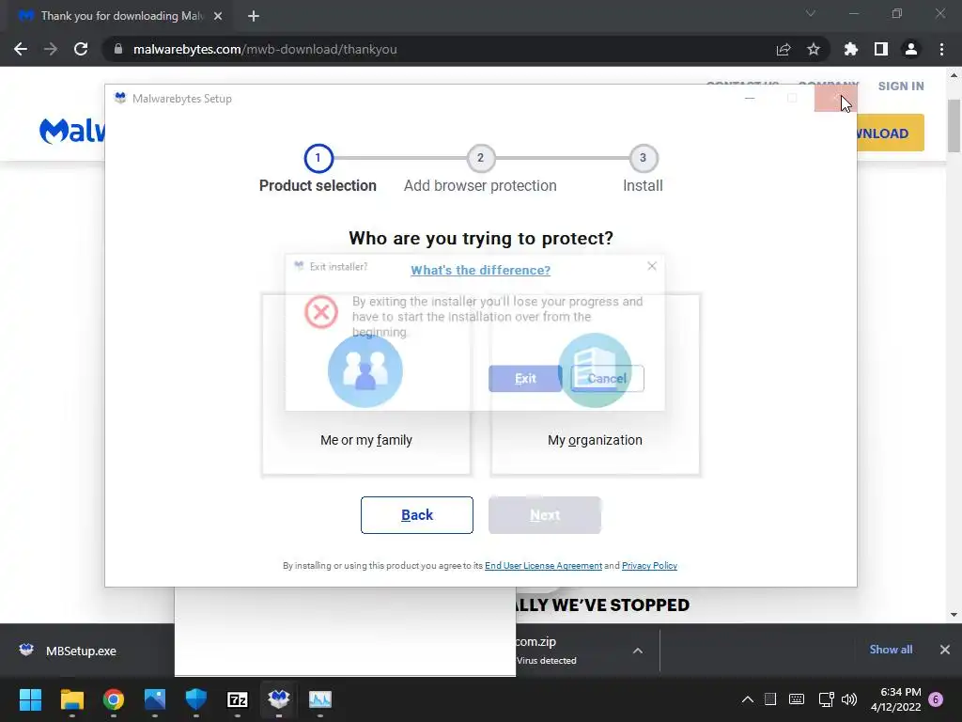Open the network tray icon

(x=826, y=699)
